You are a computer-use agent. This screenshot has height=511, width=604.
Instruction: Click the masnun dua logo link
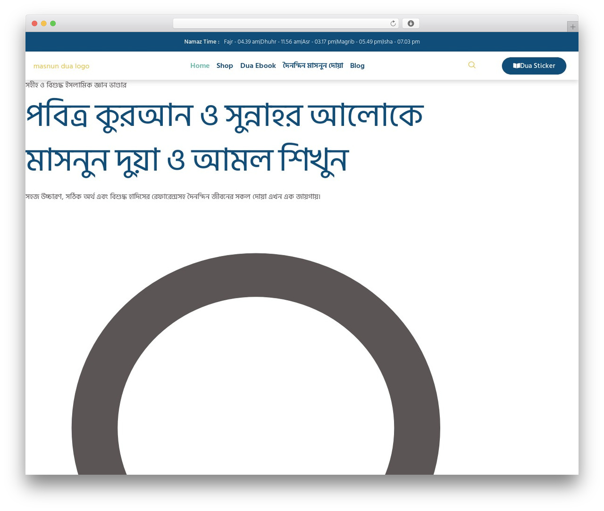61,66
